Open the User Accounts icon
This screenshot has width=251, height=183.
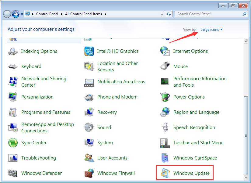(x=89, y=158)
